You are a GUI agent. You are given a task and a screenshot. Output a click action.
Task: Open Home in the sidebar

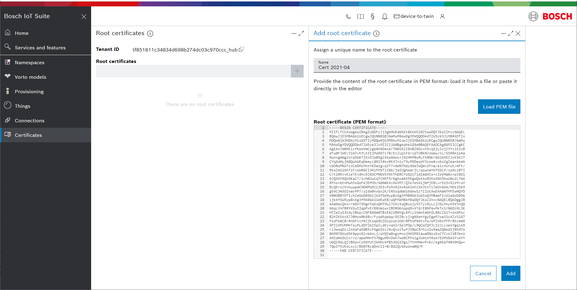(45, 33)
